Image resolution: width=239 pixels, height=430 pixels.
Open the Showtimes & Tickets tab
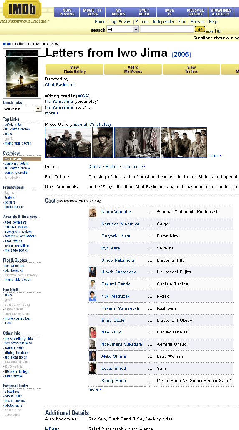[x=221, y=12]
